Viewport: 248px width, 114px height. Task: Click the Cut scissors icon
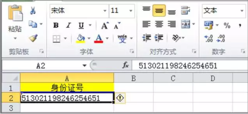[33, 11]
